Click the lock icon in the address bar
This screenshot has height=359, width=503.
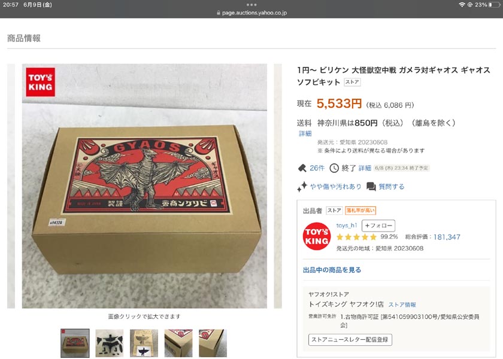tap(219, 13)
